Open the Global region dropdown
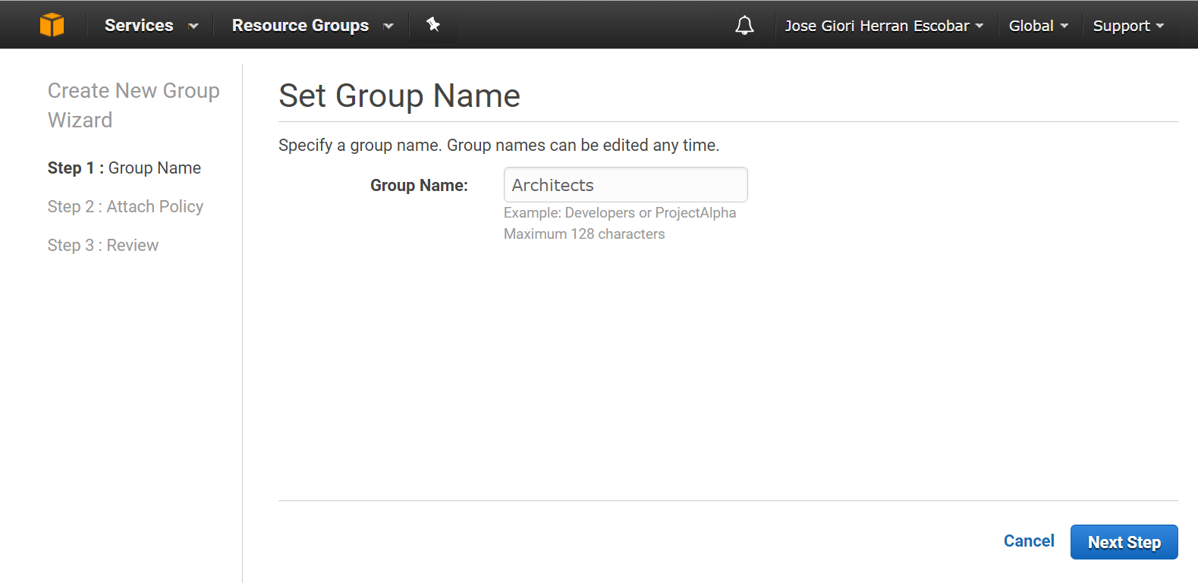Screen dimensions: 1198x583 (x=1038, y=26)
